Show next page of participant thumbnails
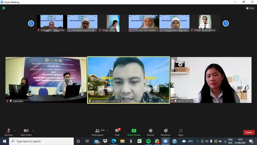257x145 pixels. [226, 23]
